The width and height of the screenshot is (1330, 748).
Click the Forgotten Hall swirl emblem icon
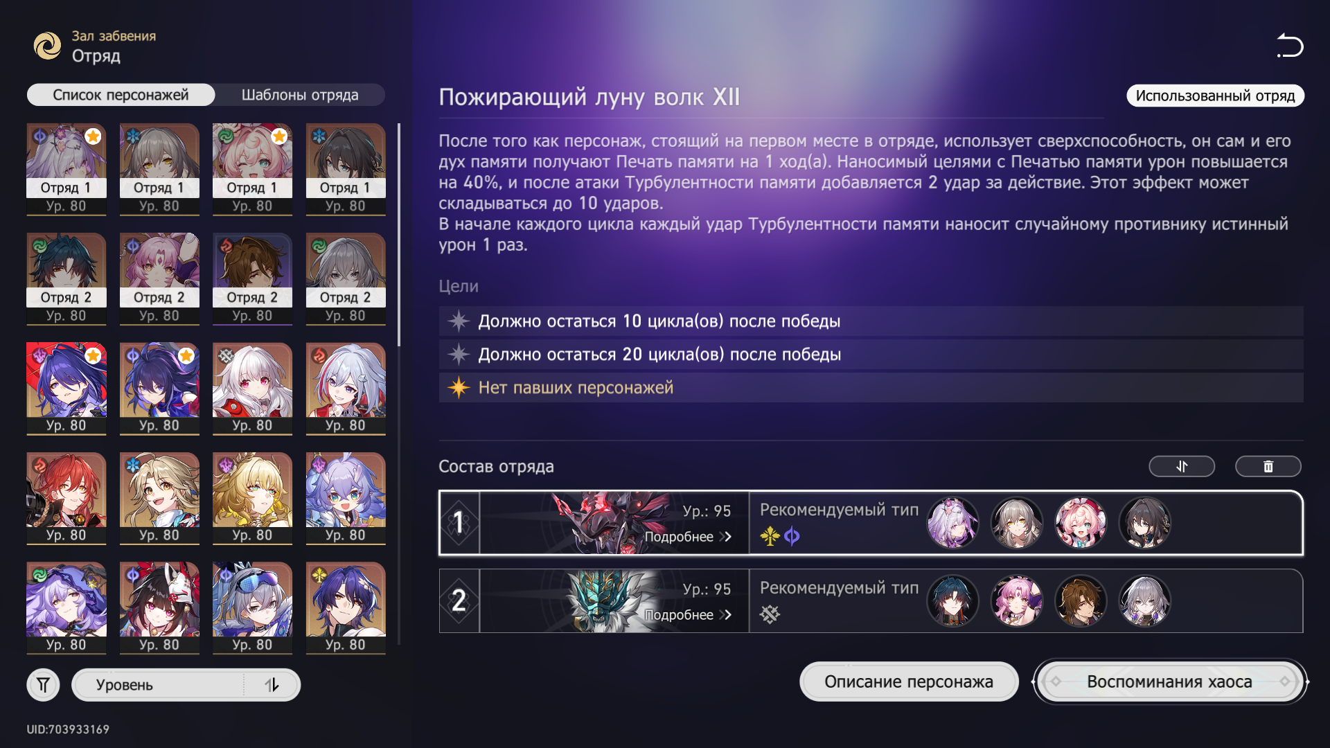[x=48, y=46]
